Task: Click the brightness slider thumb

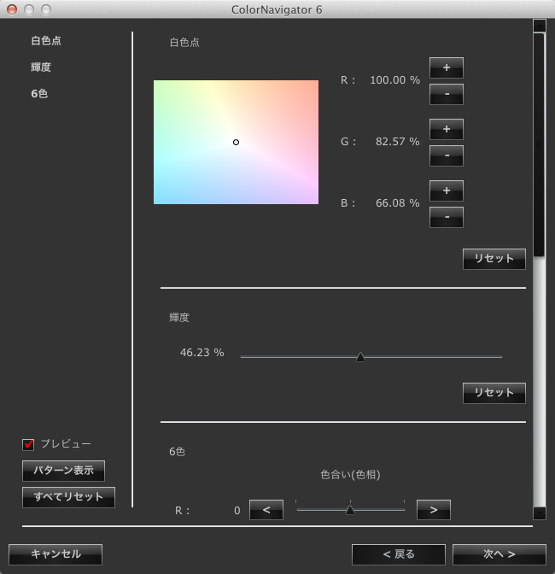Action: pyautogui.click(x=360, y=357)
